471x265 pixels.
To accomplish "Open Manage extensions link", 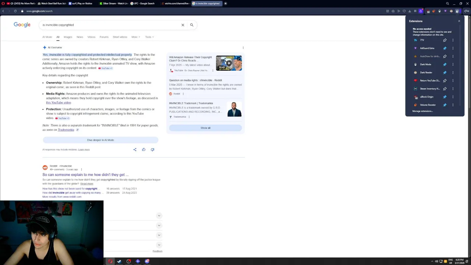I will click(422, 111).
